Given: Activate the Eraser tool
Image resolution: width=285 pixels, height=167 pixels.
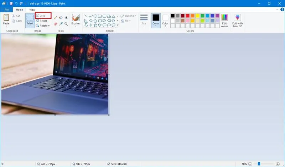Looking at the screenshot, I should tap(55, 24).
